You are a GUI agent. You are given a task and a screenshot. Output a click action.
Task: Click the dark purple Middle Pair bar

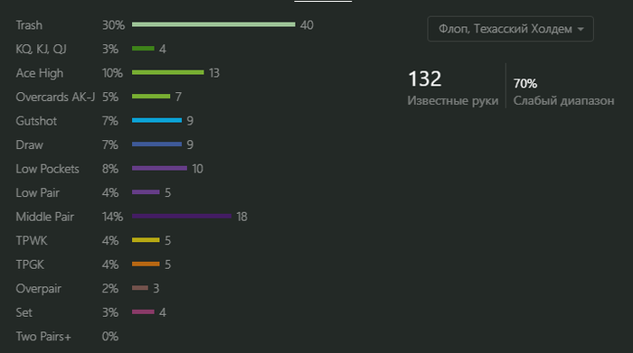(x=182, y=217)
